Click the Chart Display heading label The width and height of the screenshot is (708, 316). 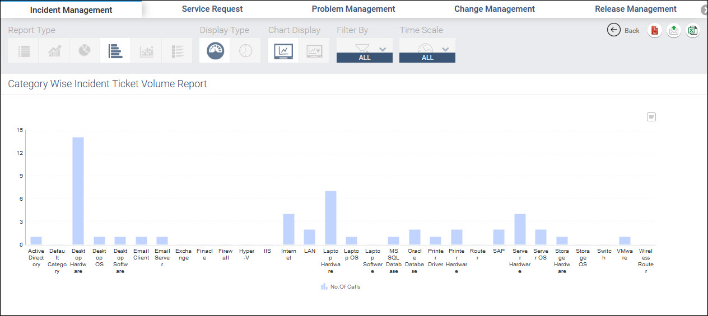click(x=294, y=30)
